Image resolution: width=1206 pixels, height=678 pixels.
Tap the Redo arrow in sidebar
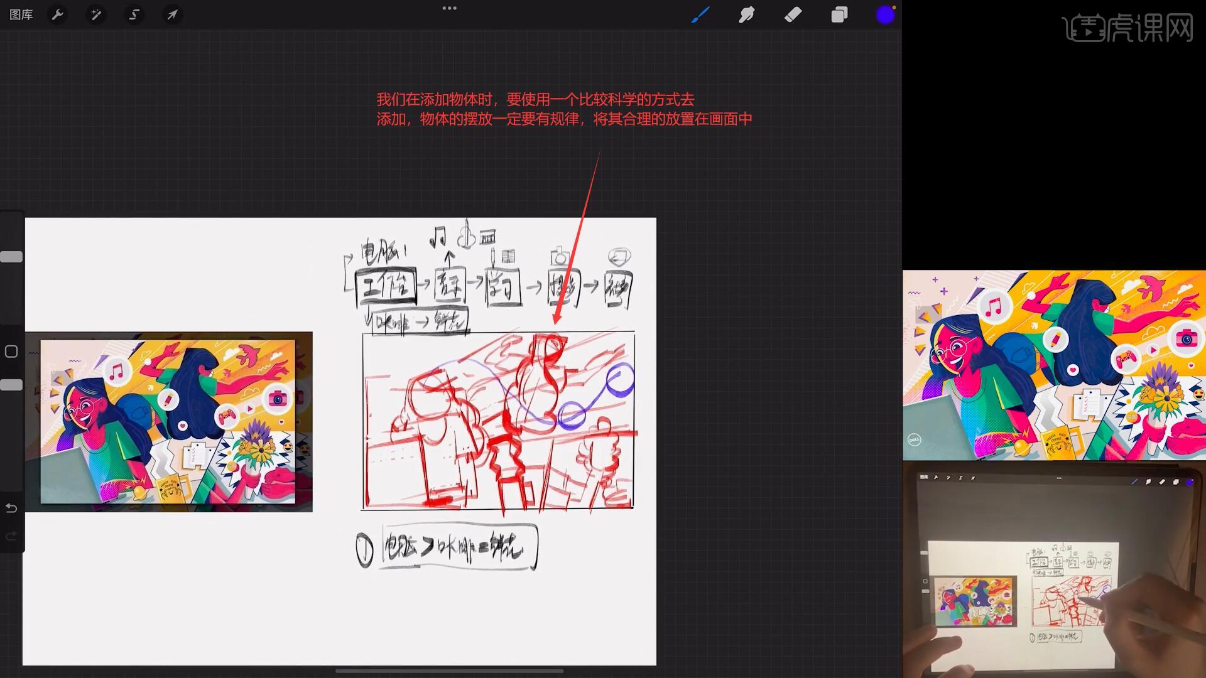pyautogui.click(x=11, y=536)
